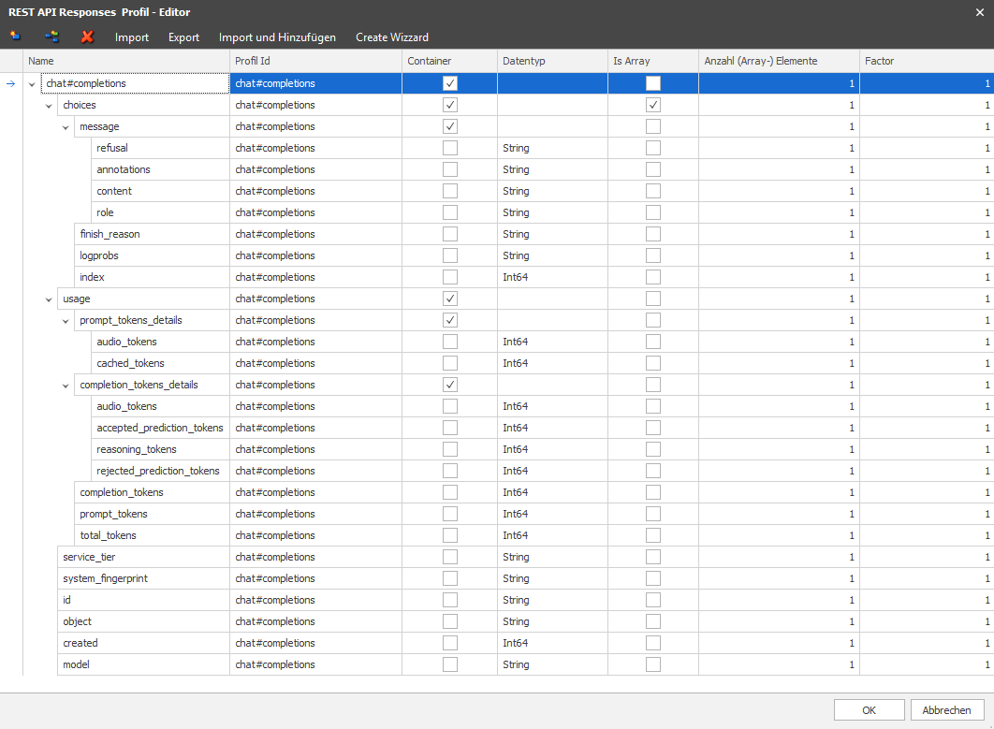Screen dimensions: 994x729
Task: Click the blue row indicator arrow
Action: tap(11, 83)
